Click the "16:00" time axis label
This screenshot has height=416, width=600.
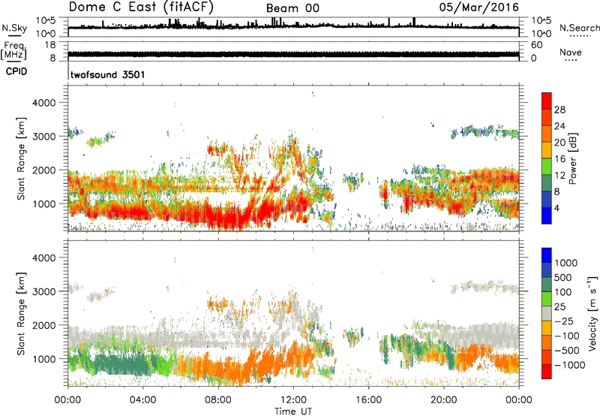coord(368,400)
